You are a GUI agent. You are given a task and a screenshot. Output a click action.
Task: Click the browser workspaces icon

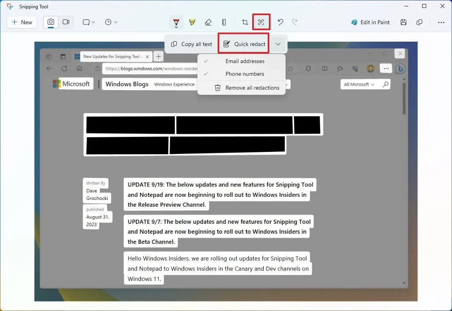49,56
